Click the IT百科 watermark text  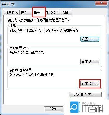click(93, 108)
